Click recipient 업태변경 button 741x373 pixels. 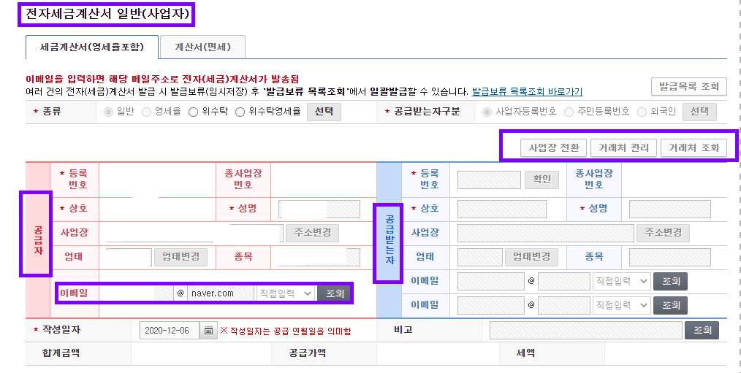coord(531,257)
